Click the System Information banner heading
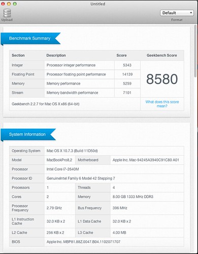 [27, 134]
